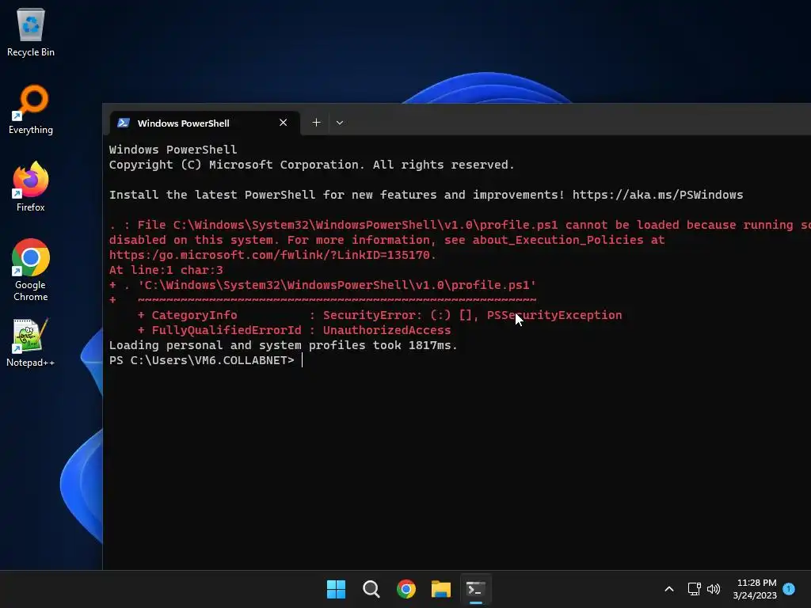Click 'Loading personal and system profiles' line
This screenshot has height=608, width=811.
[x=283, y=345]
